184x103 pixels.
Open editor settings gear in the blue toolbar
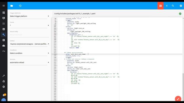coord(181,6)
